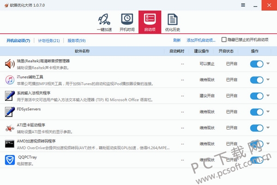
Task: Toggle off Realtek高清晰音频管理器 startup
Action: point(257,64)
